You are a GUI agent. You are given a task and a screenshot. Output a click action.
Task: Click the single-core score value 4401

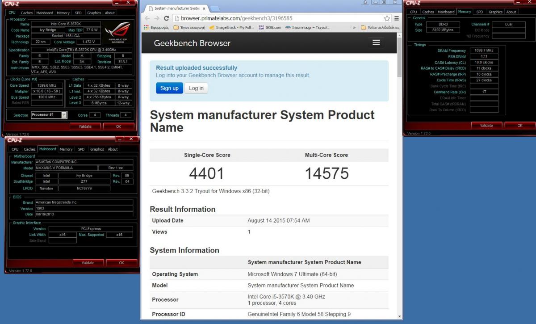[206, 174]
